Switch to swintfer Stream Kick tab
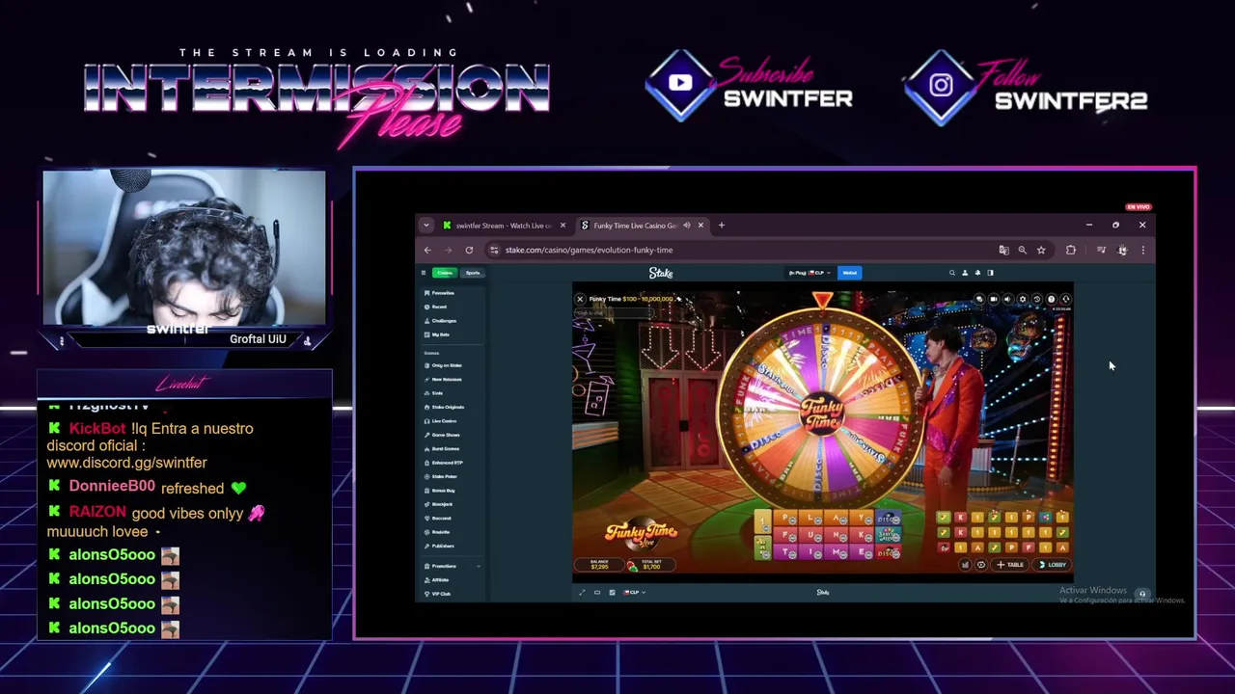Image resolution: width=1235 pixels, height=694 pixels. pos(504,226)
